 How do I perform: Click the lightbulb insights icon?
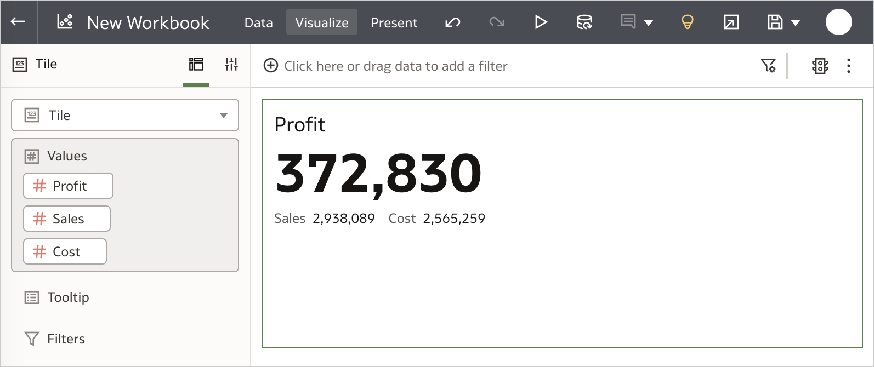(688, 22)
